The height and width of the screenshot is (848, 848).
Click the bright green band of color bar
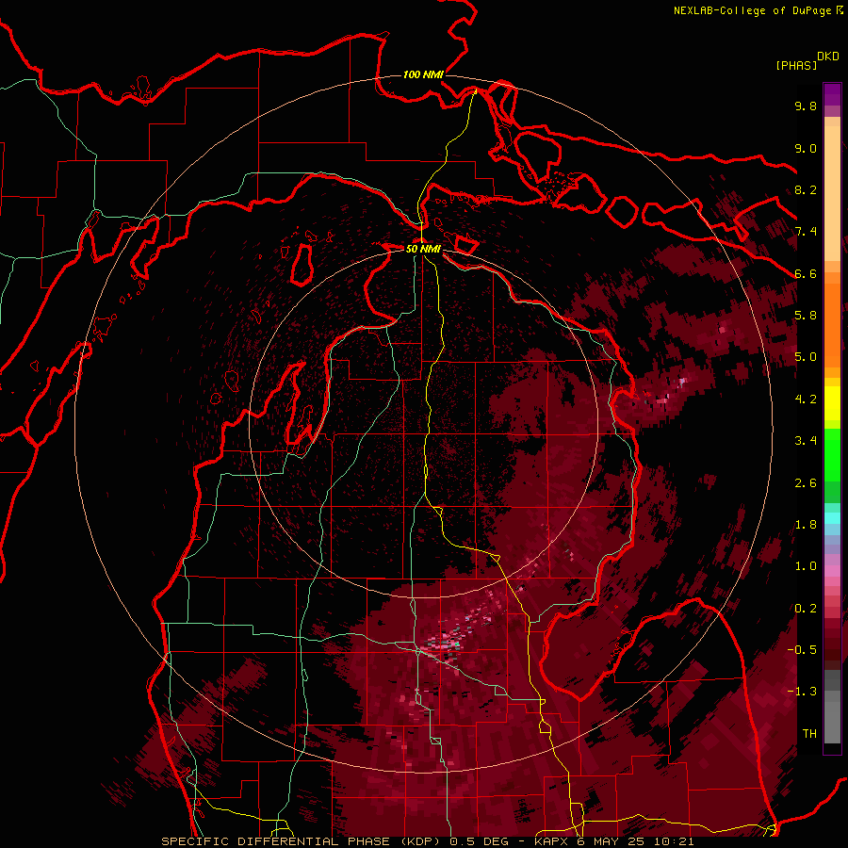832,457
